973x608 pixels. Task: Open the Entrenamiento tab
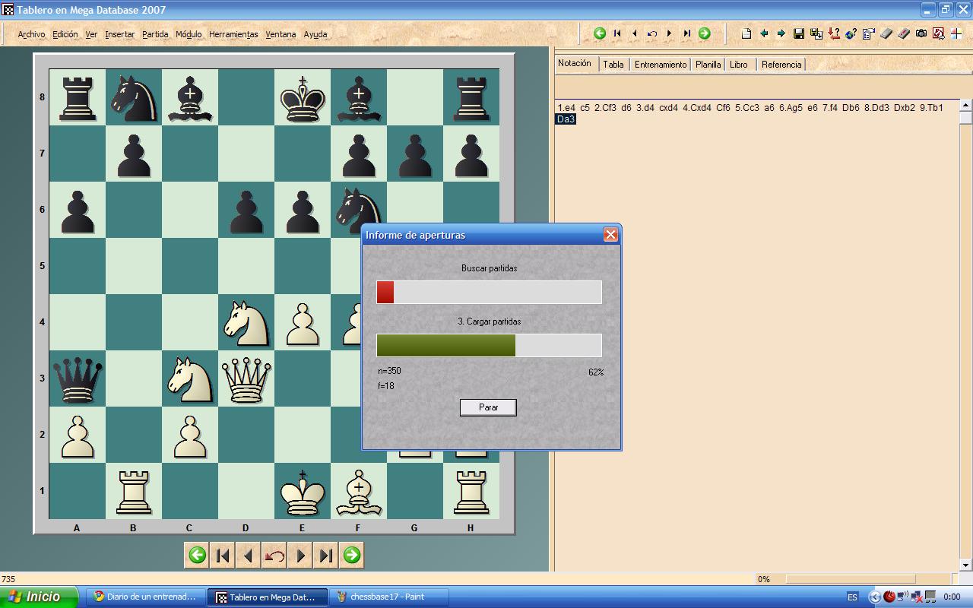tap(660, 65)
